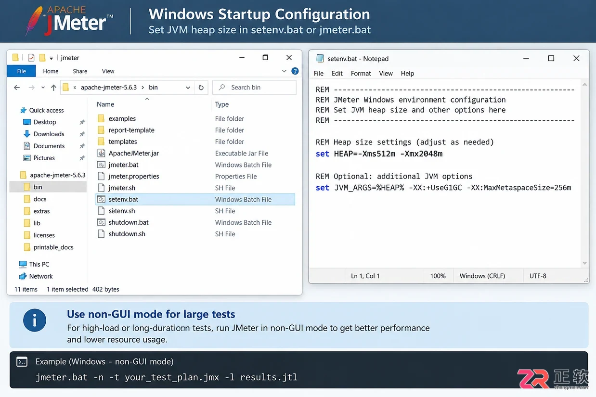596x397 pixels.
Task: Go forward with the Explorer forward arrow
Action: tap(31, 88)
